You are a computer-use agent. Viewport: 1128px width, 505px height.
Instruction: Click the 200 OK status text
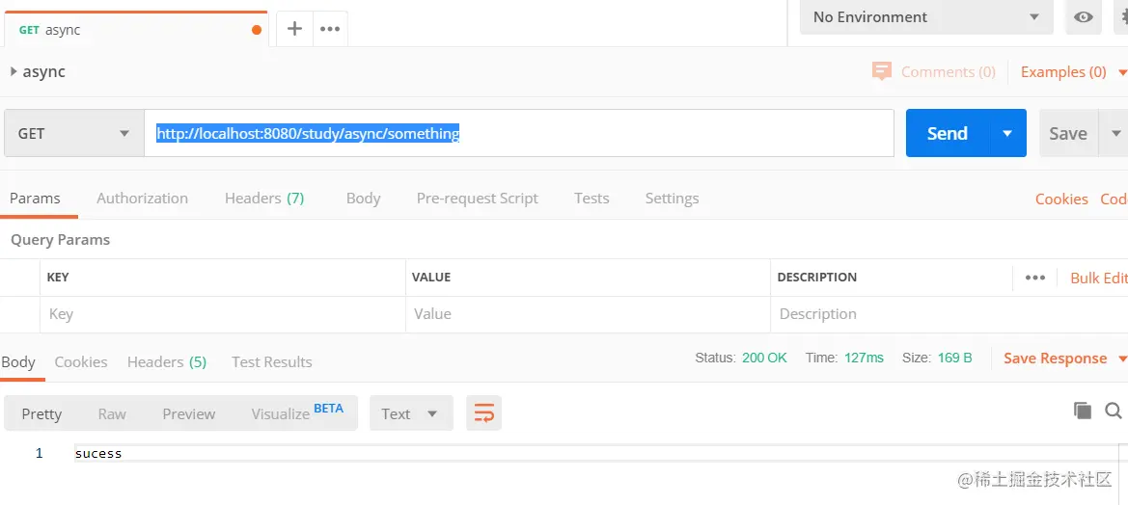(765, 358)
